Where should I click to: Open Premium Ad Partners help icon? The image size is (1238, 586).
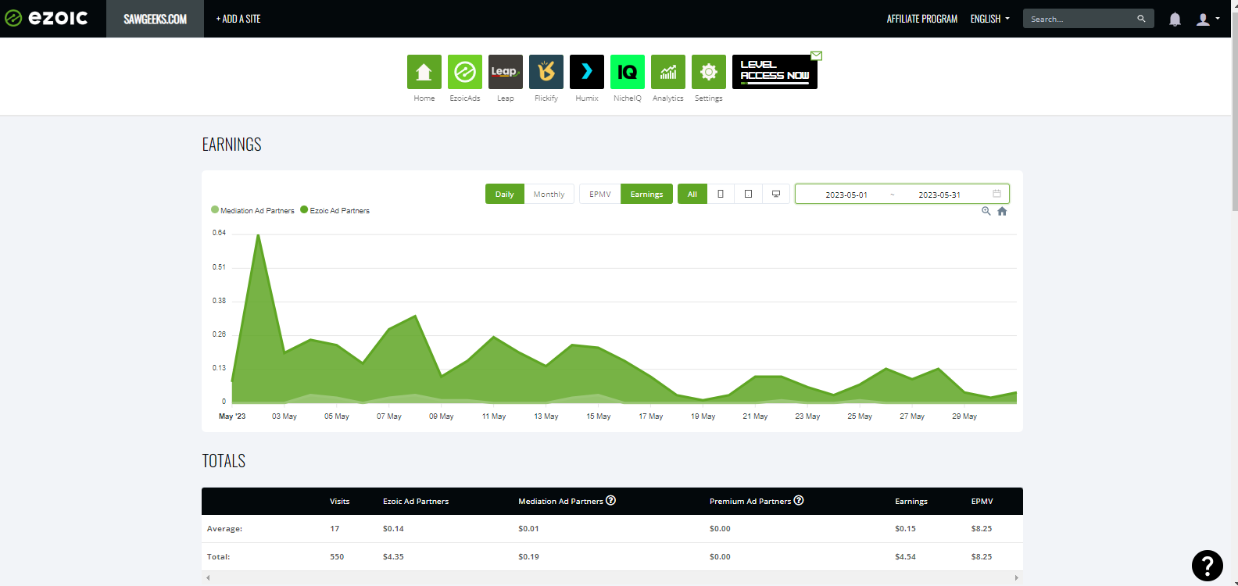tap(799, 501)
